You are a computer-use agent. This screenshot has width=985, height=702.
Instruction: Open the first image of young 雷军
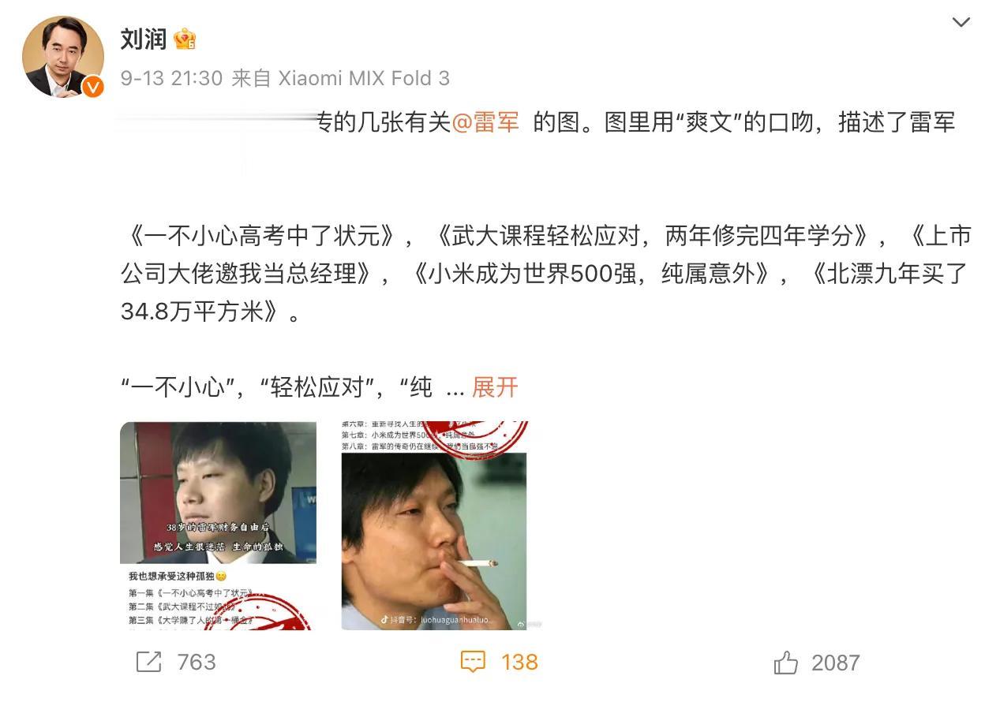tap(219, 525)
